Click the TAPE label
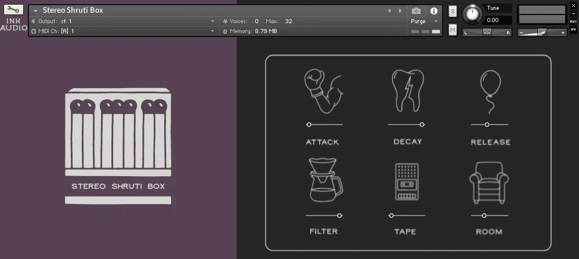The height and width of the screenshot is (259, 579). click(x=405, y=232)
